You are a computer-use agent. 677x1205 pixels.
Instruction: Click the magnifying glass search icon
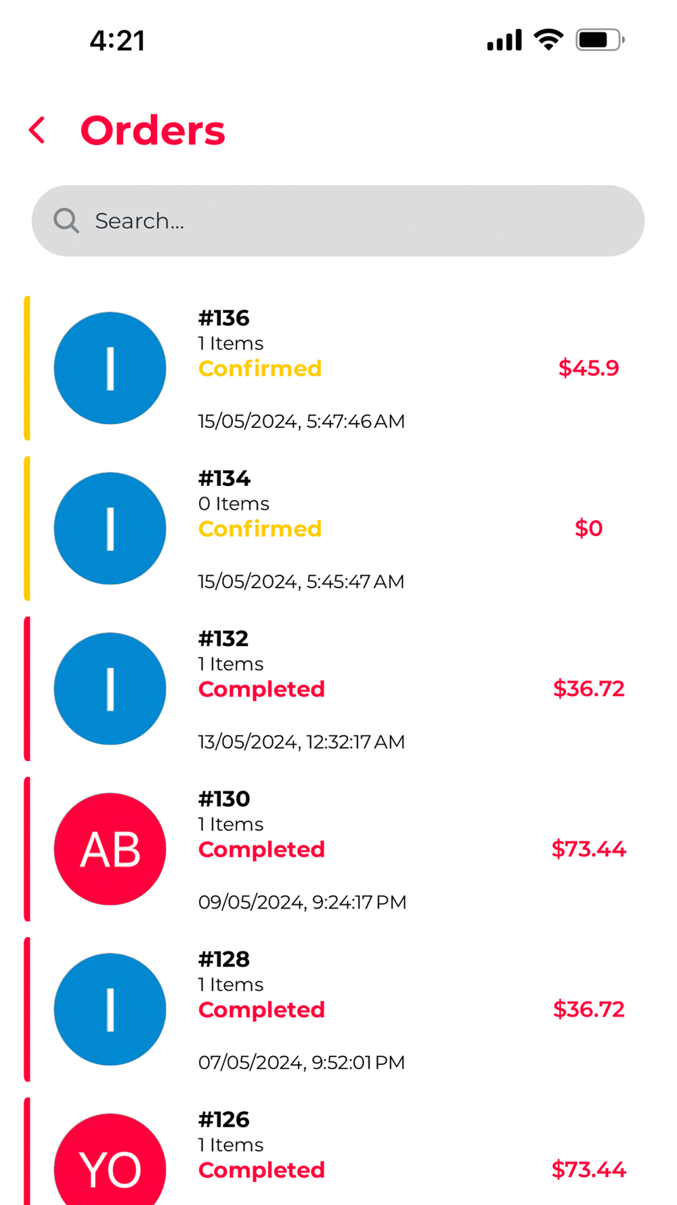pyautogui.click(x=66, y=221)
